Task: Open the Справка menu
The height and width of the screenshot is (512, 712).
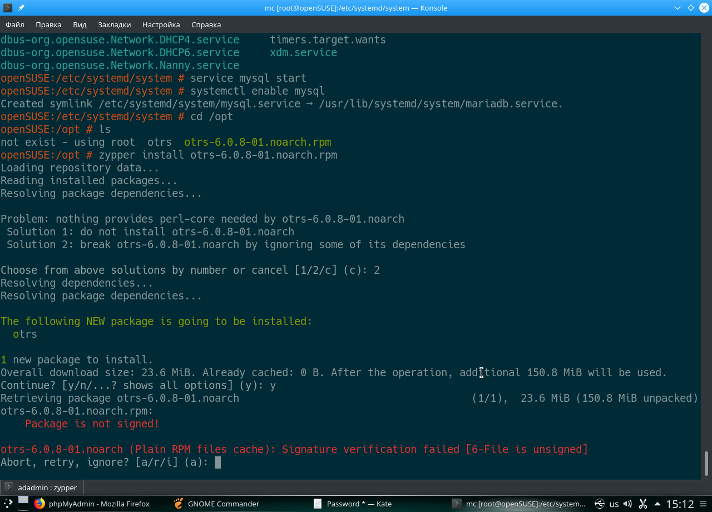Action: pos(206,24)
